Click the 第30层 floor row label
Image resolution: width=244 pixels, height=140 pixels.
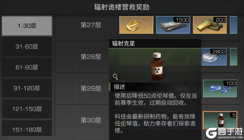pyautogui.click(x=91, y=120)
